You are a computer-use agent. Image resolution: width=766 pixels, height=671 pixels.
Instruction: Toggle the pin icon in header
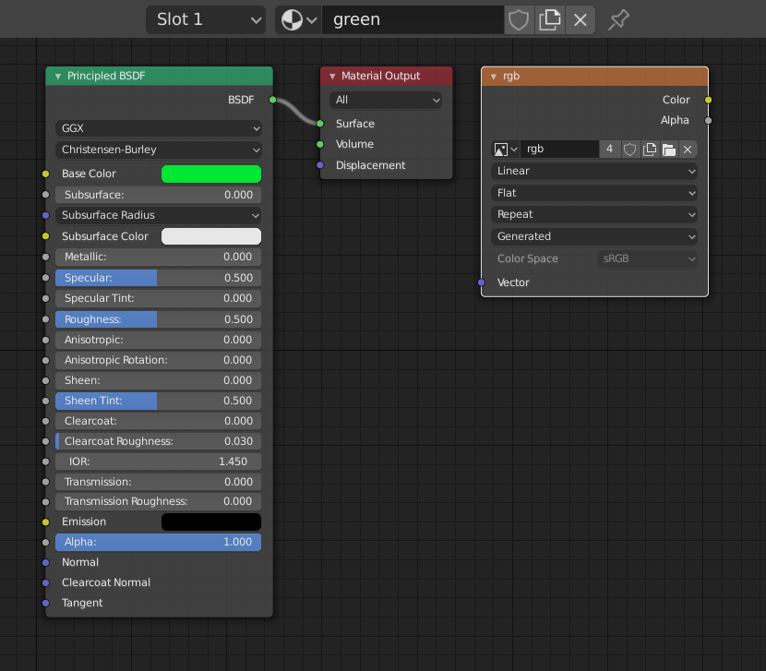(619, 19)
